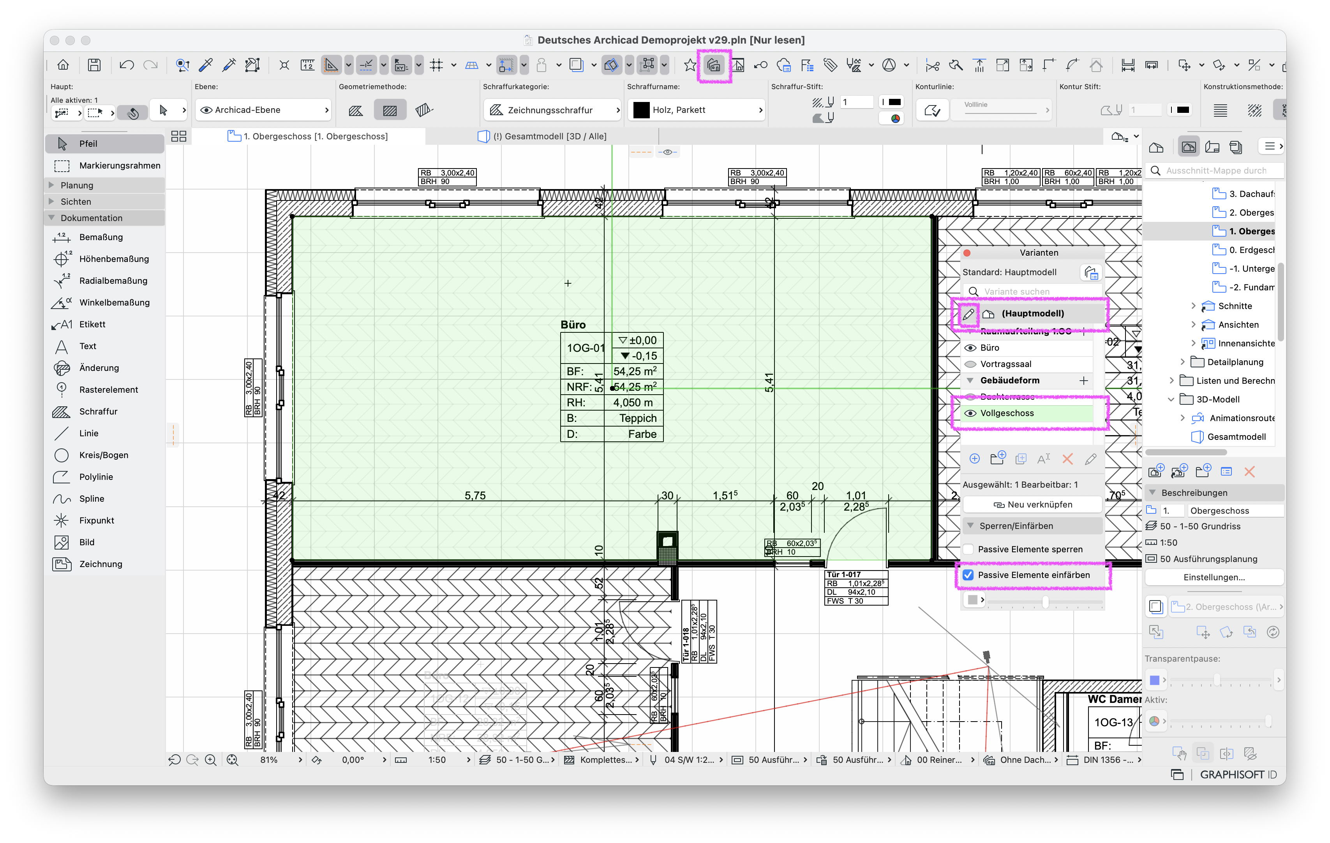This screenshot has height=843, width=1330.
Task: Toggle Vollgeschoss variant visibility eye
Action: tap(970, 413)
